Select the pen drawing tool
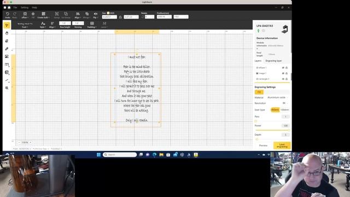350x197 pixels. 7,49
